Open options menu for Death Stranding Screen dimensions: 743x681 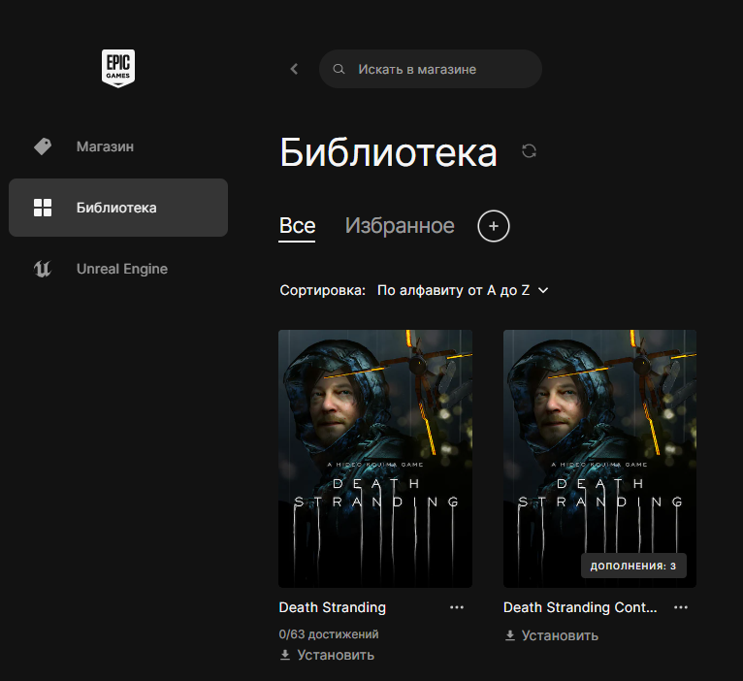pyautogui.click(x=457, y=607)
